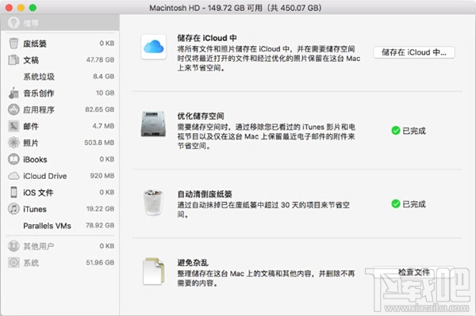Screen dimensions: 476x316
Task: Close the window with the red button
Action: click(9, 8)
